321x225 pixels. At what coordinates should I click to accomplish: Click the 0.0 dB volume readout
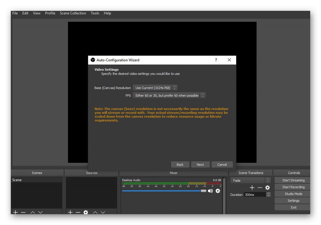click(x=217, y=180)
